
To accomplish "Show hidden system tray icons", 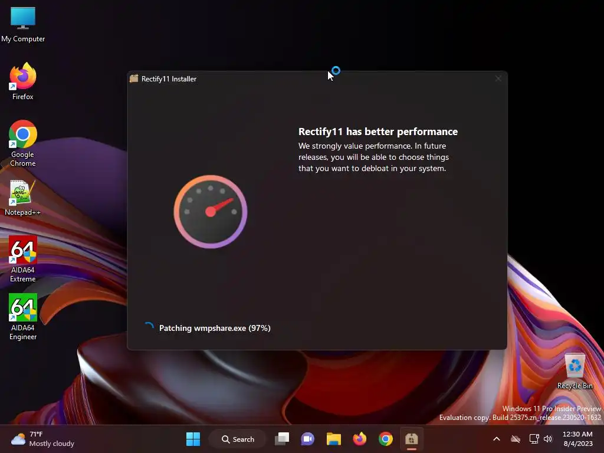I will tap(497, 439).
